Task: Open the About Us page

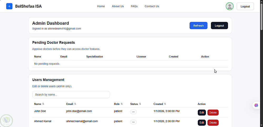Action: (118, 6)
